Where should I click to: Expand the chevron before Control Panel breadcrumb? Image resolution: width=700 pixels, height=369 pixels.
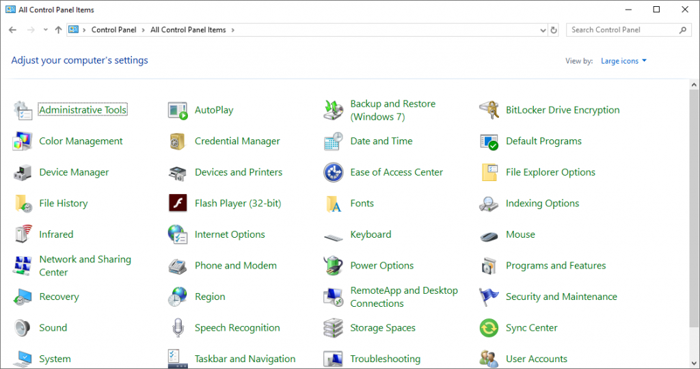point(84,30)
